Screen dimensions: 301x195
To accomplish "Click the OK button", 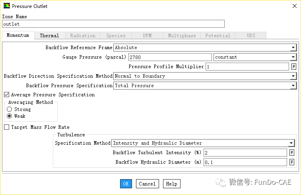I will click(126, 184).
